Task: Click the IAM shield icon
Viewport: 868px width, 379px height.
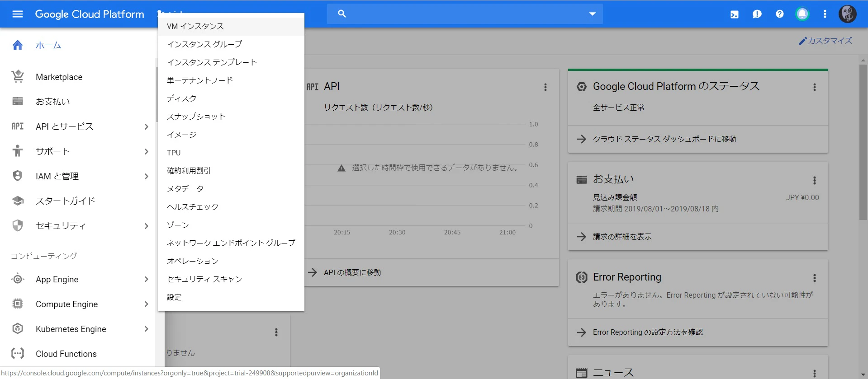Action: point(18,176)
